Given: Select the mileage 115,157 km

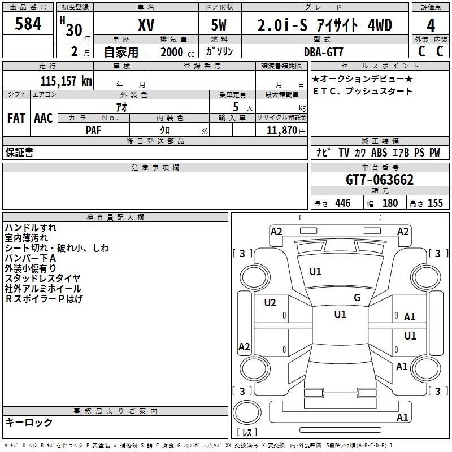Looking at the screenshot, I should pos(66,81).
